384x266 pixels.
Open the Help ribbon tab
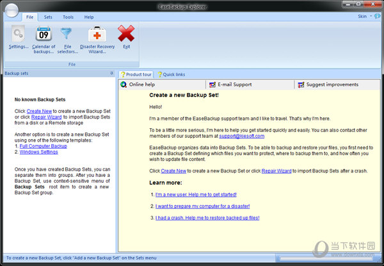[89, 17]
